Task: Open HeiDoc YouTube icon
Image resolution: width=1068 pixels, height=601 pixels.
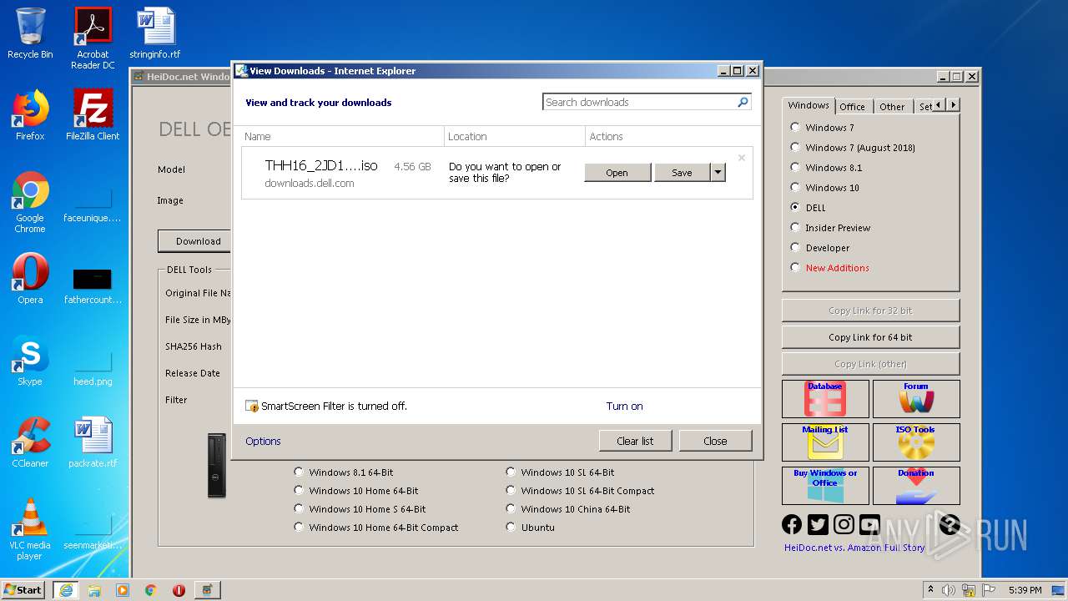Action: [x=869, y=524]
